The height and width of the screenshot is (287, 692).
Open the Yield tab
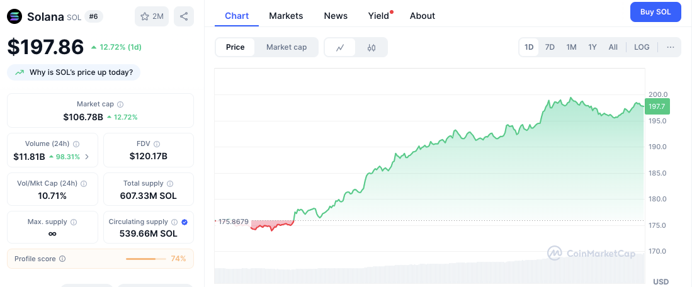380,16
